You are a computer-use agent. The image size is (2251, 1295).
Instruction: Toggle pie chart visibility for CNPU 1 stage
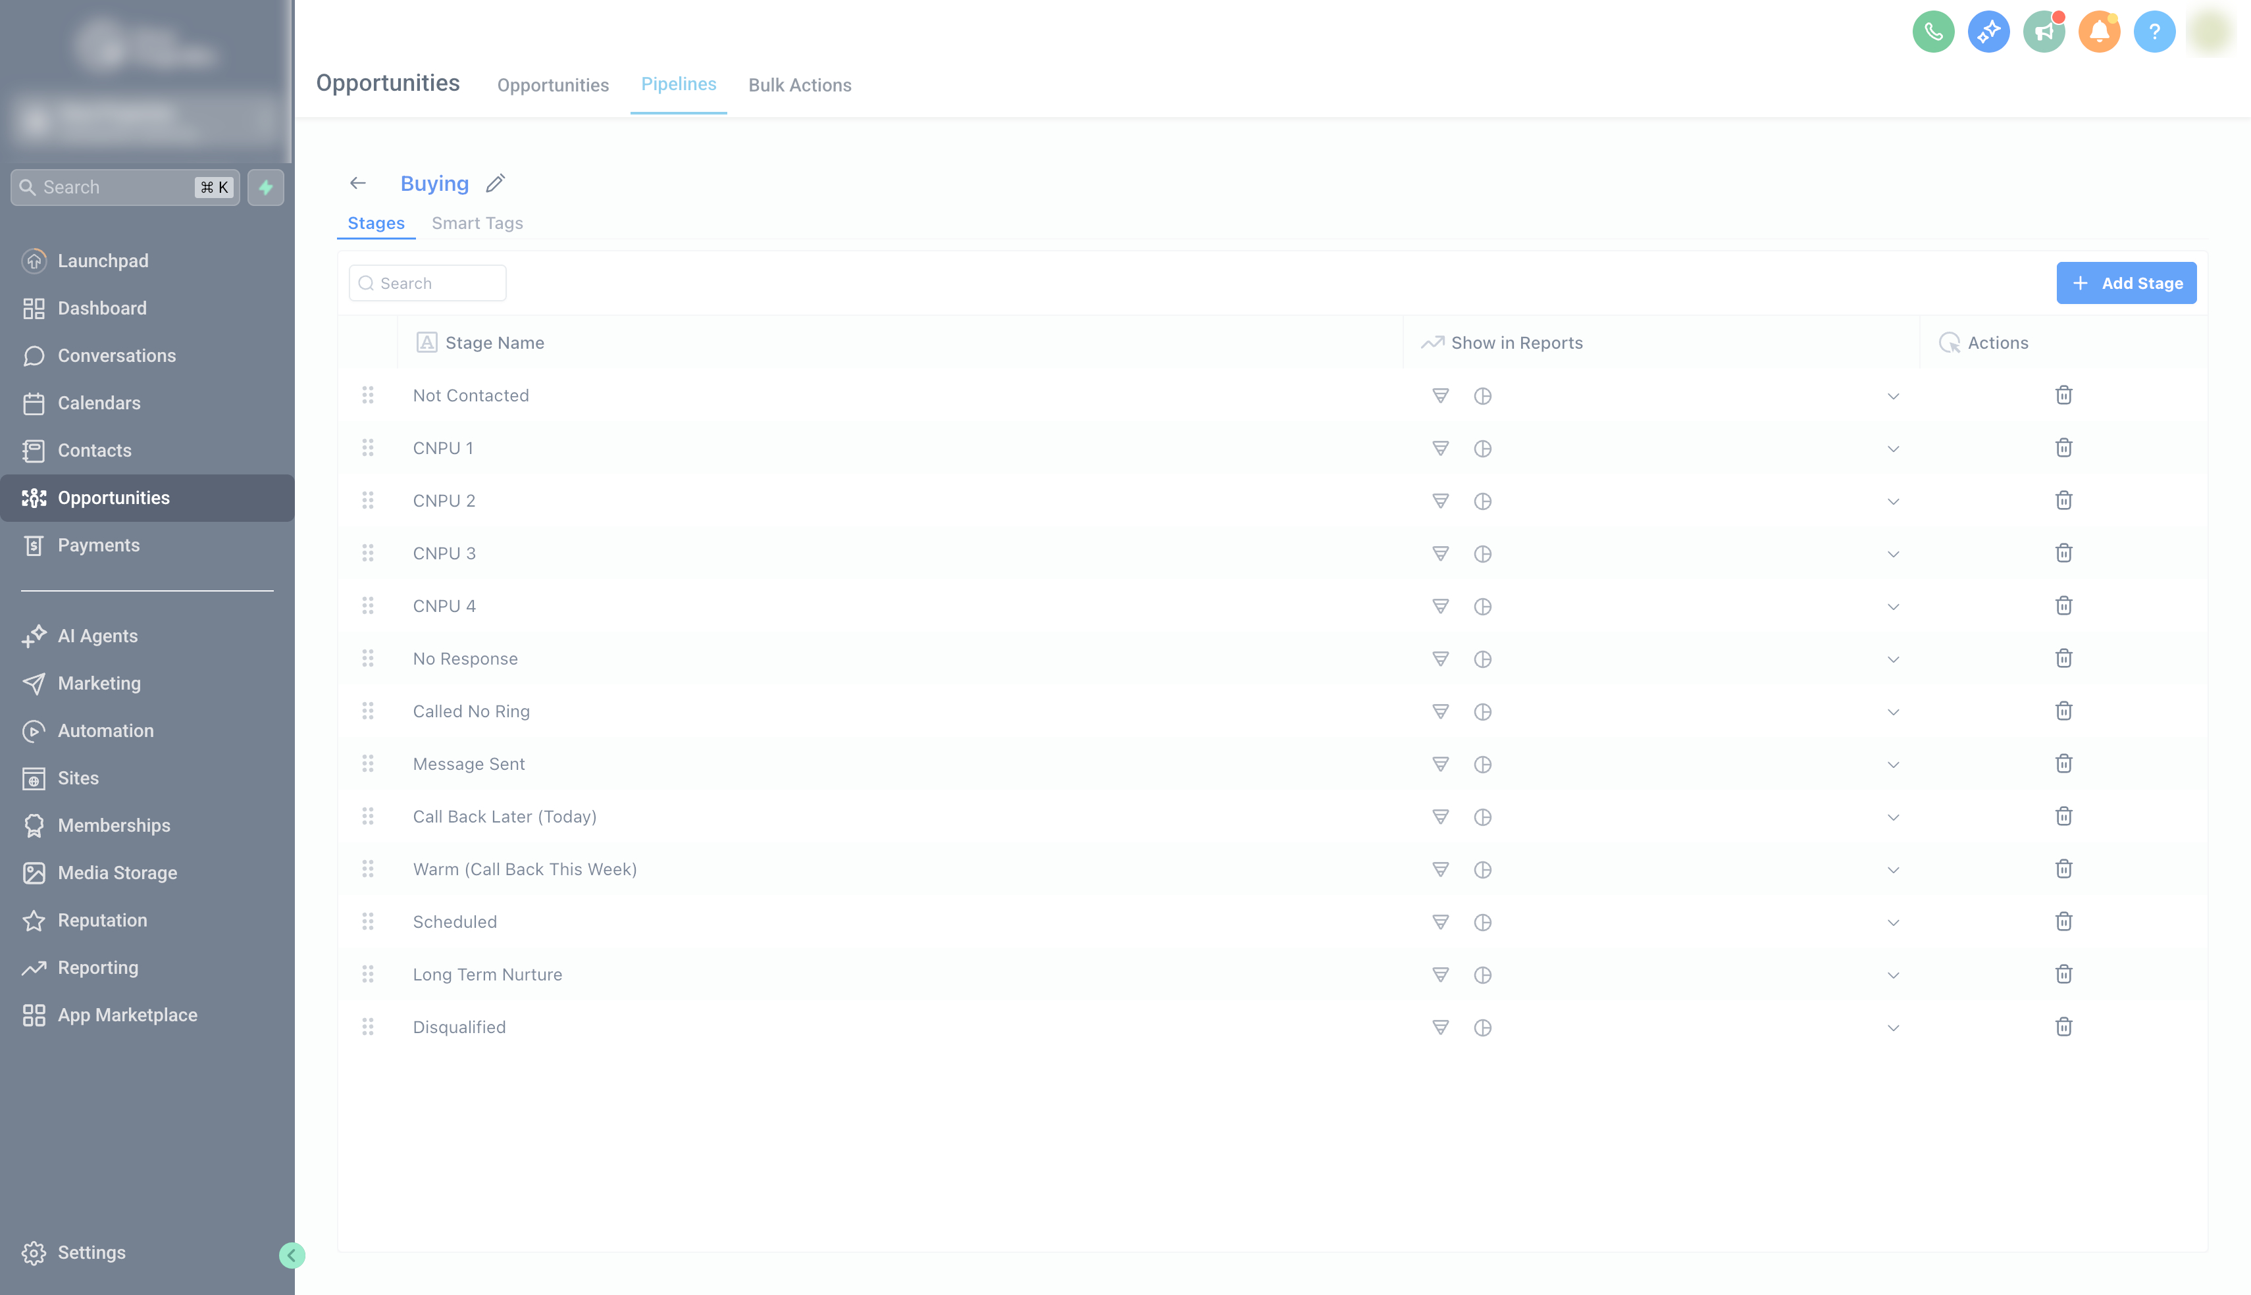1483,448
